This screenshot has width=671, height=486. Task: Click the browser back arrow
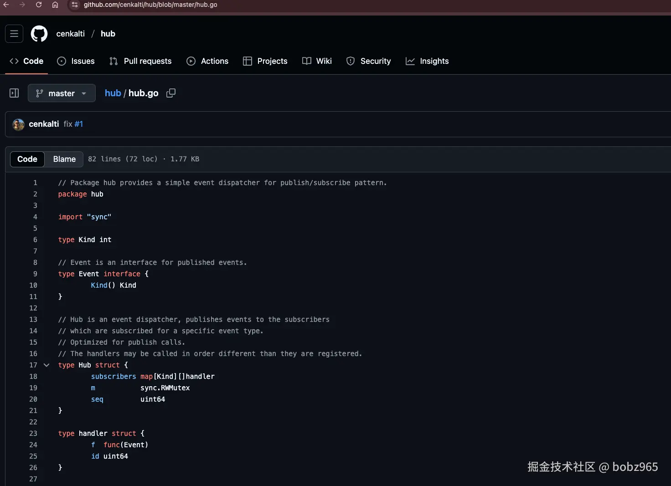(x=6, y=5)
